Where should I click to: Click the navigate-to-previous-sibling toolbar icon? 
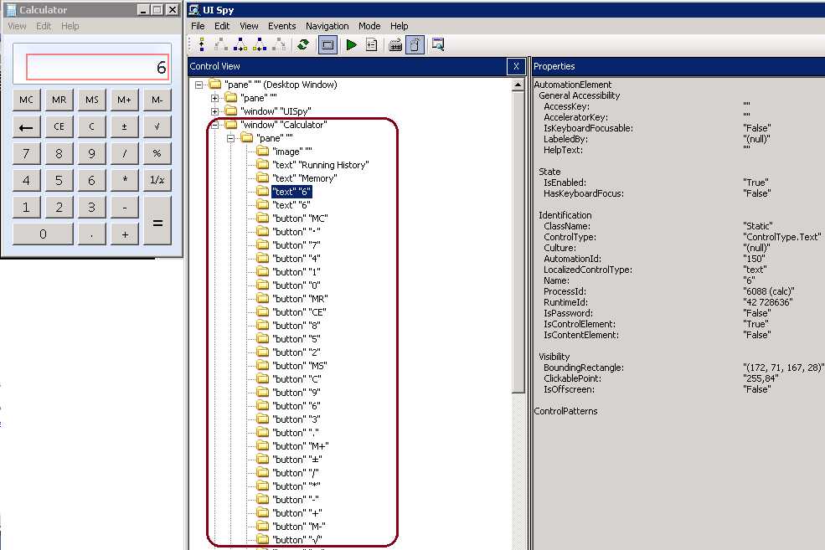point(260,45)
